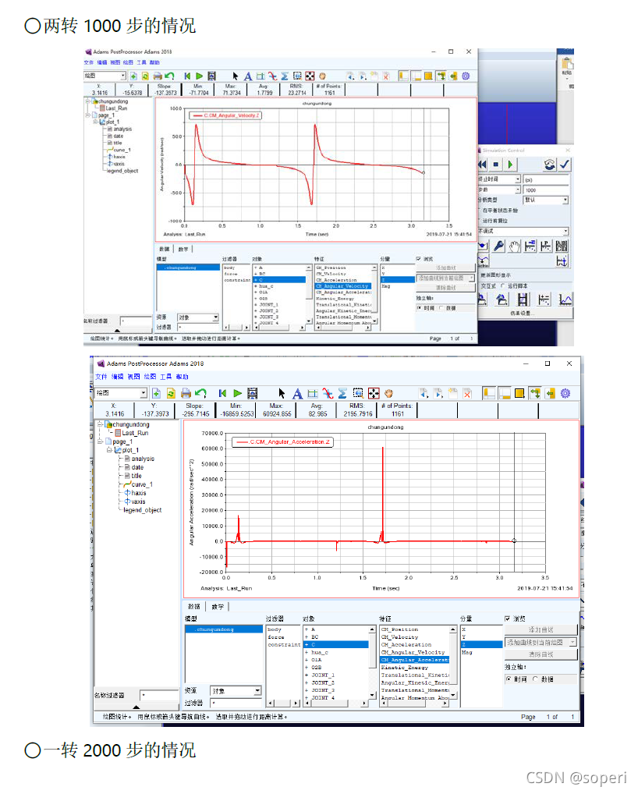Rewind animation in Angular Acceleration window toolbar

pyautogui.click(x=223, y=393)
